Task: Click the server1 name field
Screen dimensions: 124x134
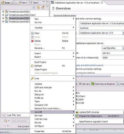Action: (x=113, y=53)
